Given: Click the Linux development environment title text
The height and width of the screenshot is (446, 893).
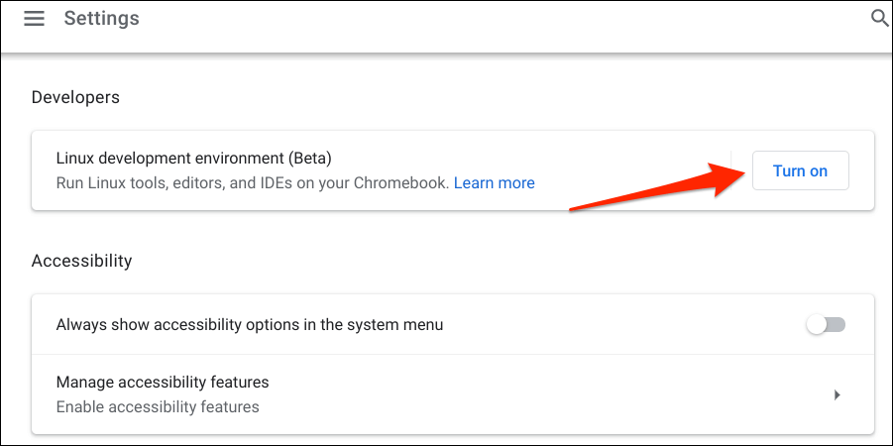Looking at the screenshot, I should click(x=168, y=159).
